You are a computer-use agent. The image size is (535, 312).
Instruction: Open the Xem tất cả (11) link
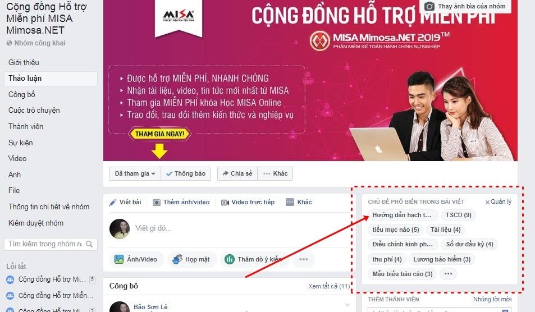(329, 286)
